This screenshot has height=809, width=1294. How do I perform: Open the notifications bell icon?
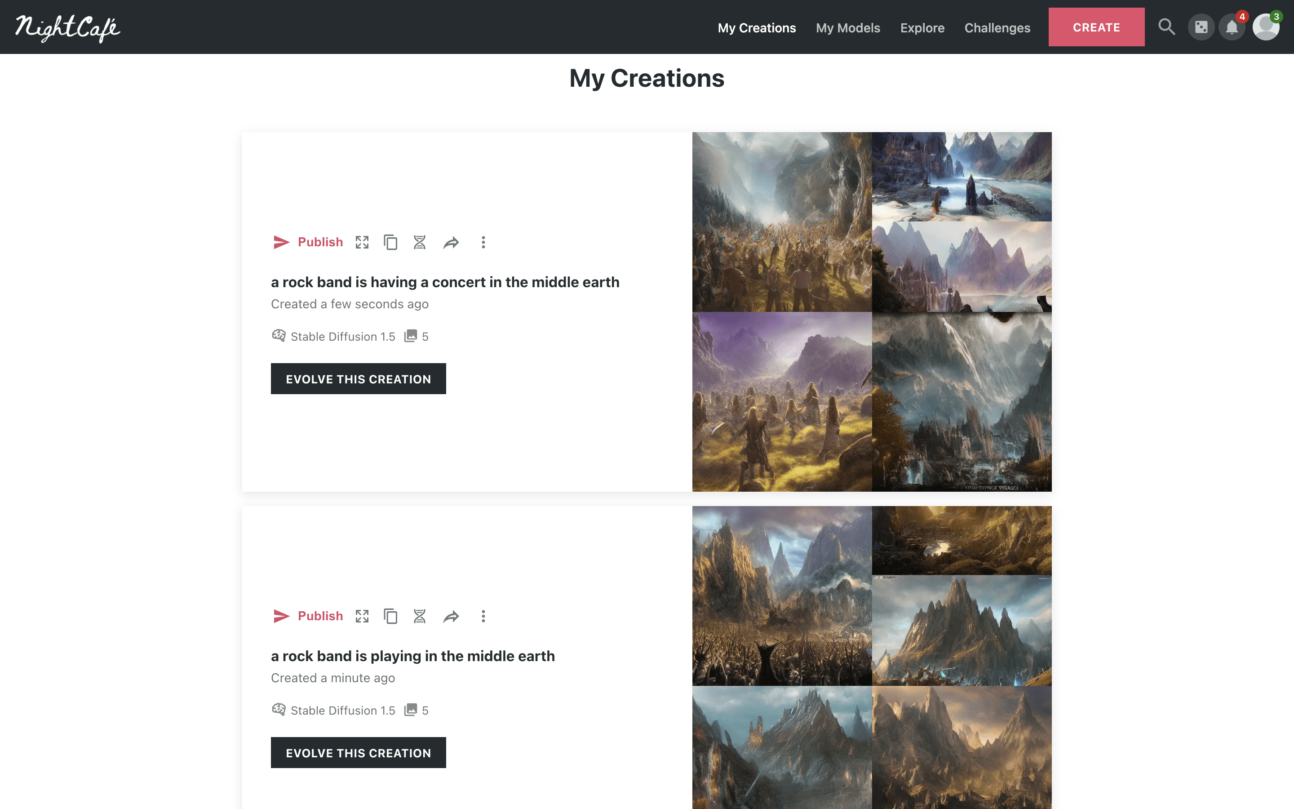coord(1232,27)
